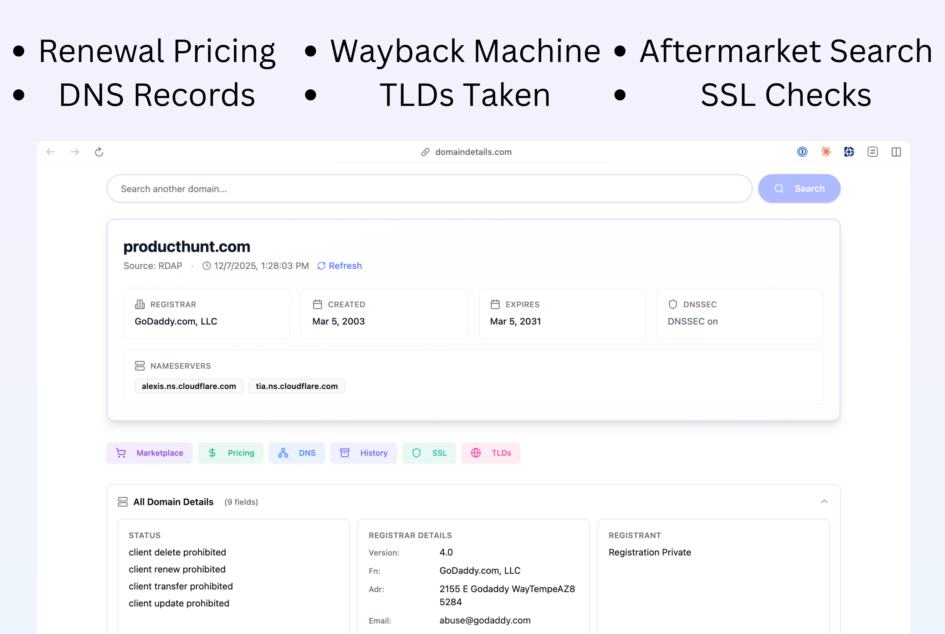The image size is (945, 634).
Task: Click the Refresh link under producthunt.com
Action: tap(340, 266)
